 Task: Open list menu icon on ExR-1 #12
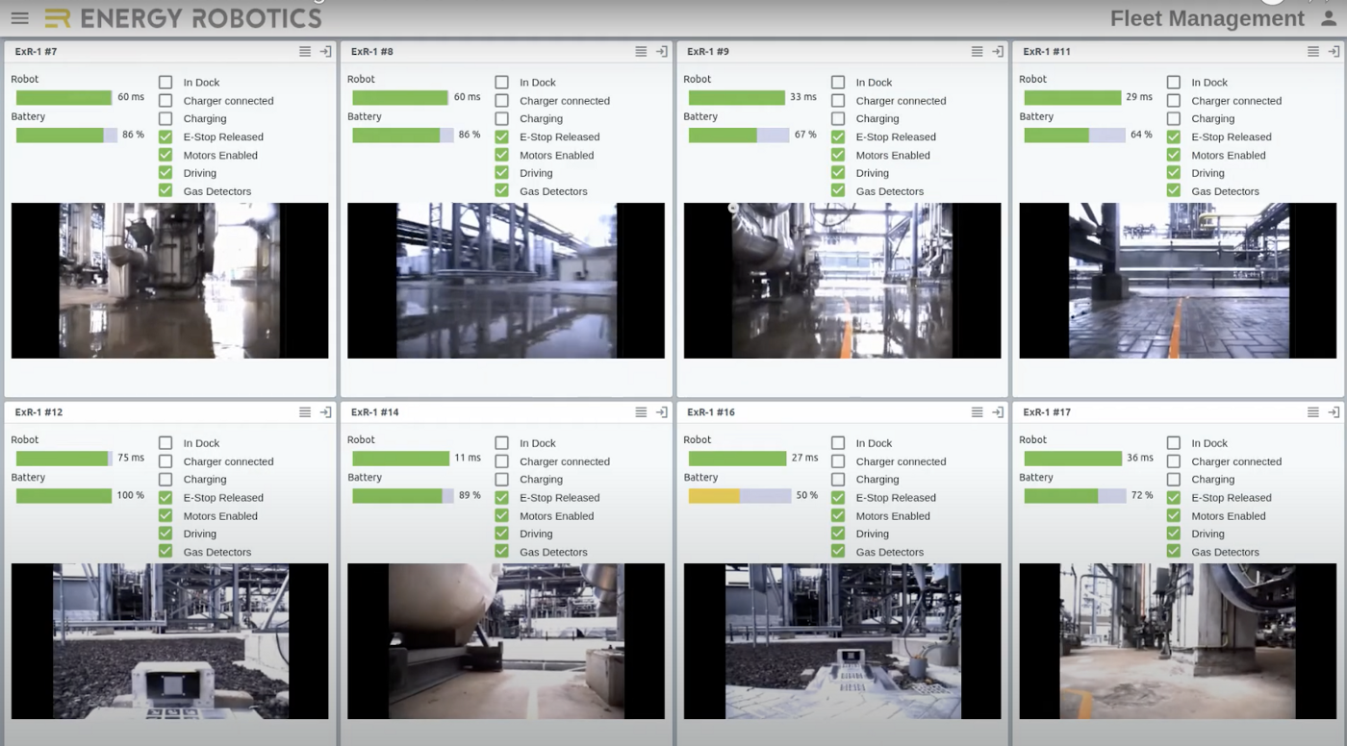[305, 412]
